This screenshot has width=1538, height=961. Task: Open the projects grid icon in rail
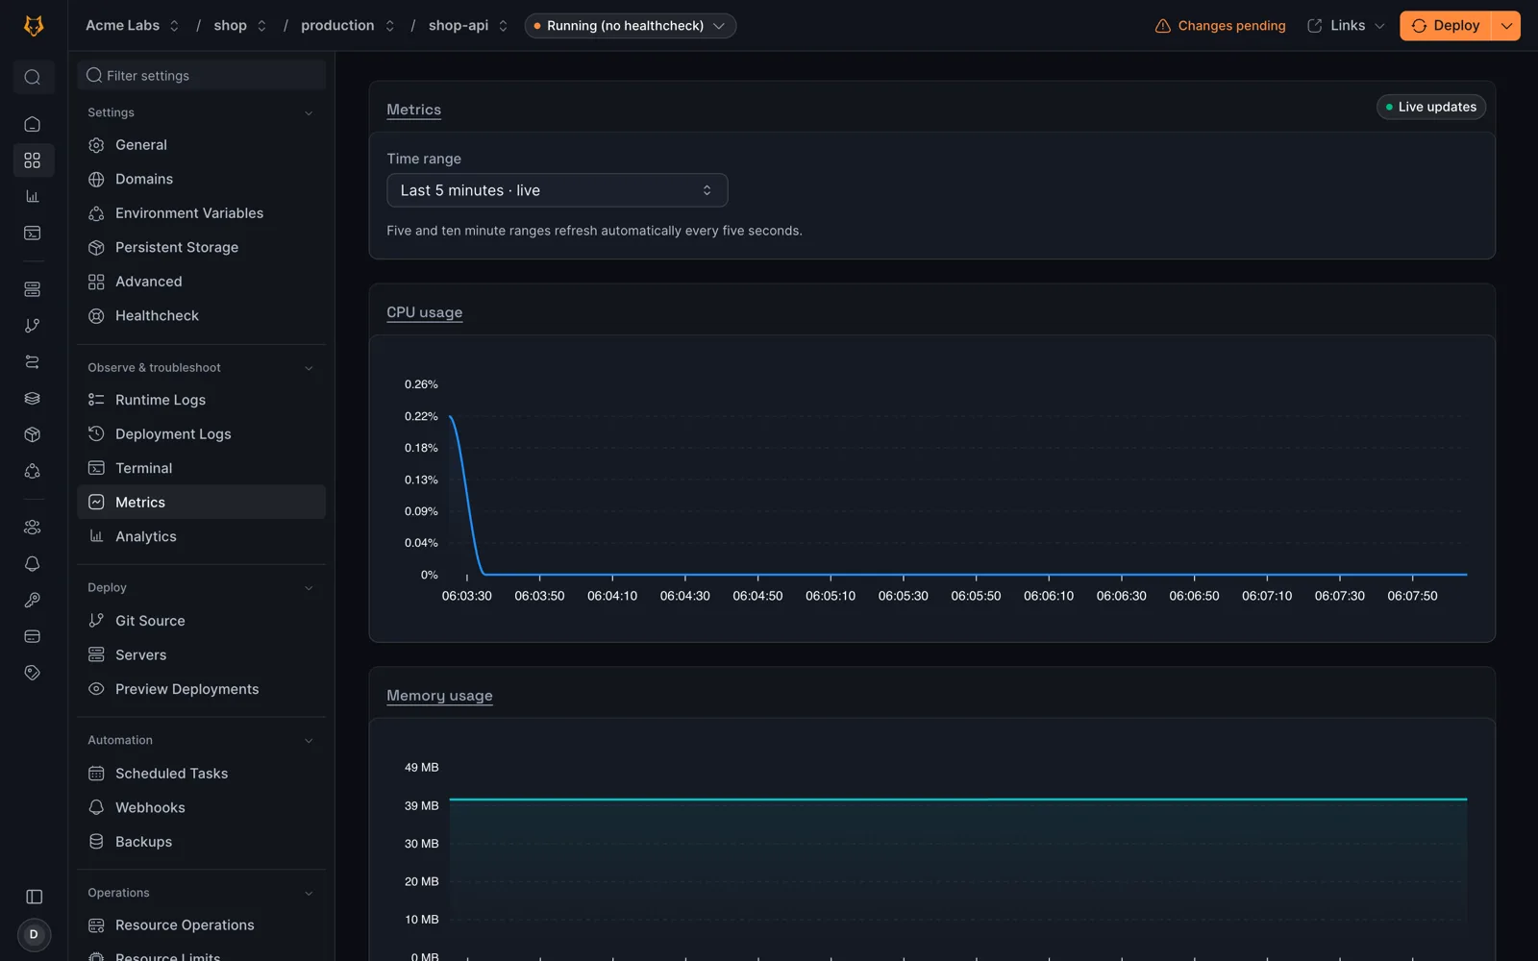[33, 160]
